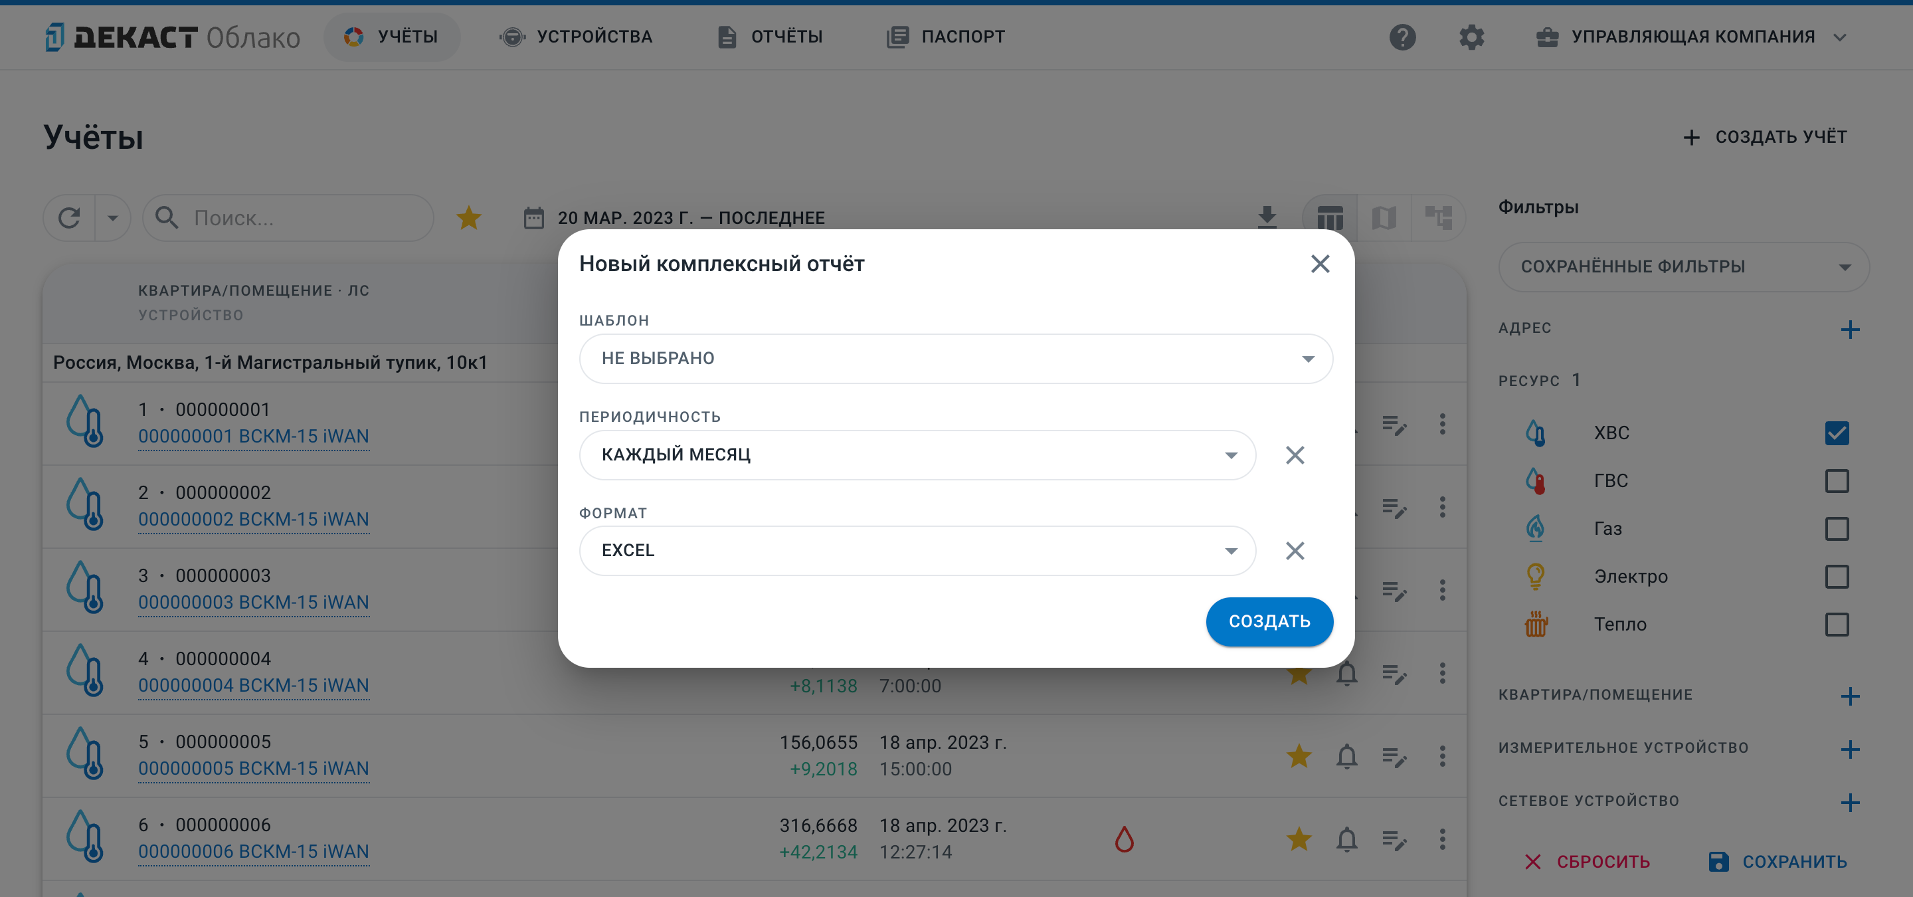1913x897 pixels.
Task: Uncheck the ХВС resource checkbox
Action: pos(1837,433)
